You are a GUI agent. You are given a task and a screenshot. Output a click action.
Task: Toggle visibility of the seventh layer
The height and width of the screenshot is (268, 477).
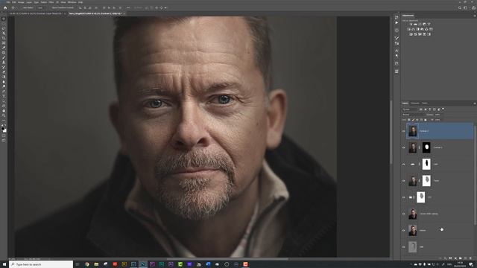(x=404, y=230)
